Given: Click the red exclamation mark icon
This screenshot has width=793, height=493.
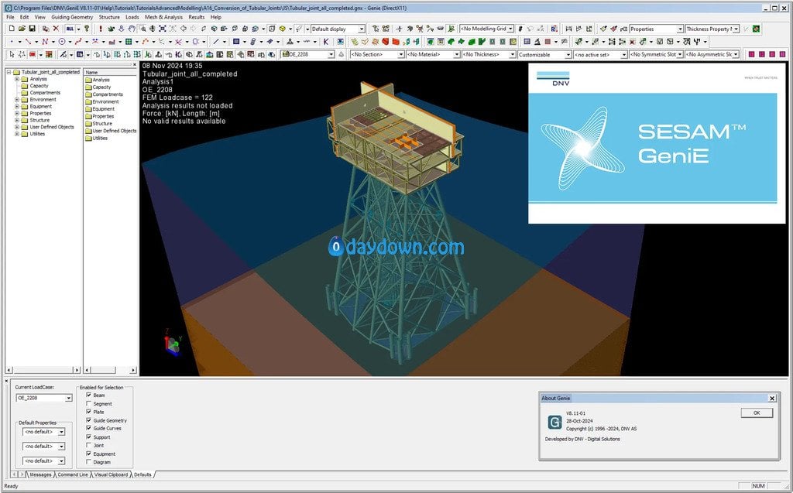Looking at the screenshot, I should click(101, 29).
